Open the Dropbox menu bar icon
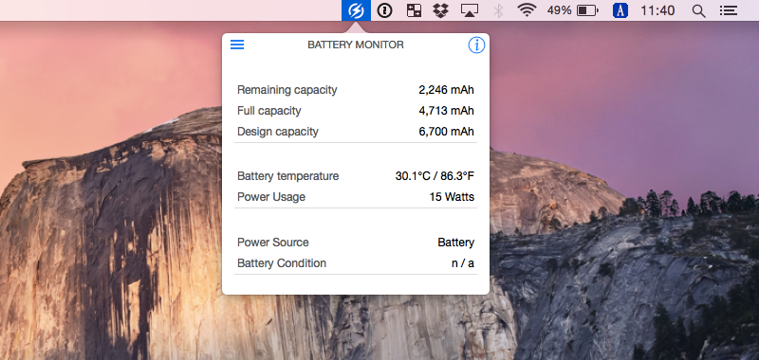The image size is (759, 360). click(440, 10)
